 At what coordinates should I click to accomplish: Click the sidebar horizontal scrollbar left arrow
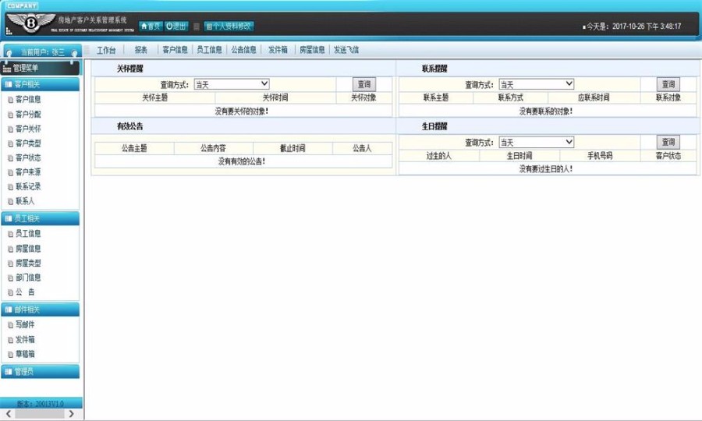[8, 414]
